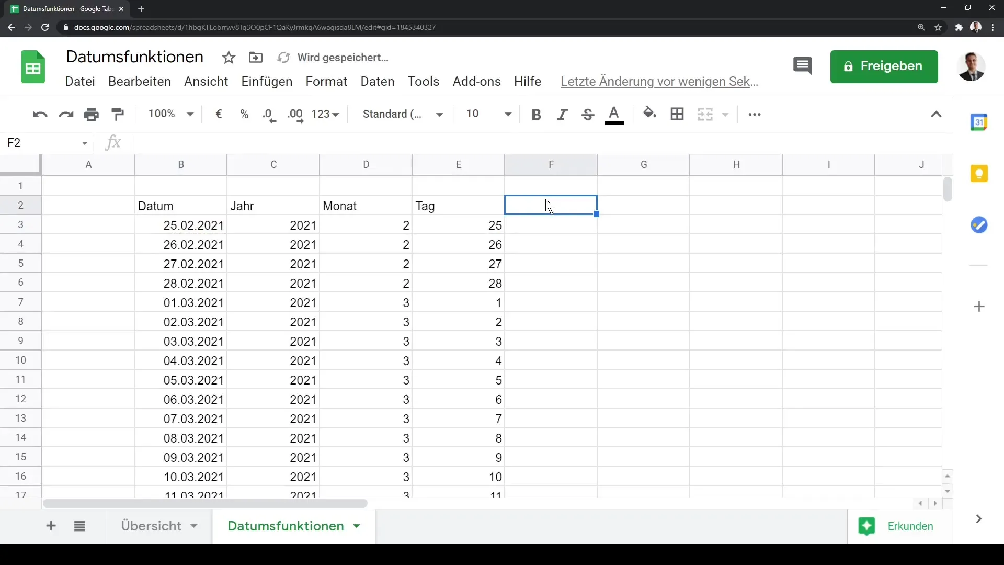The width and height of the screenshot is (1004, 565).
Task: Apply Euro currency format
Action: click(x=219, y=114)
